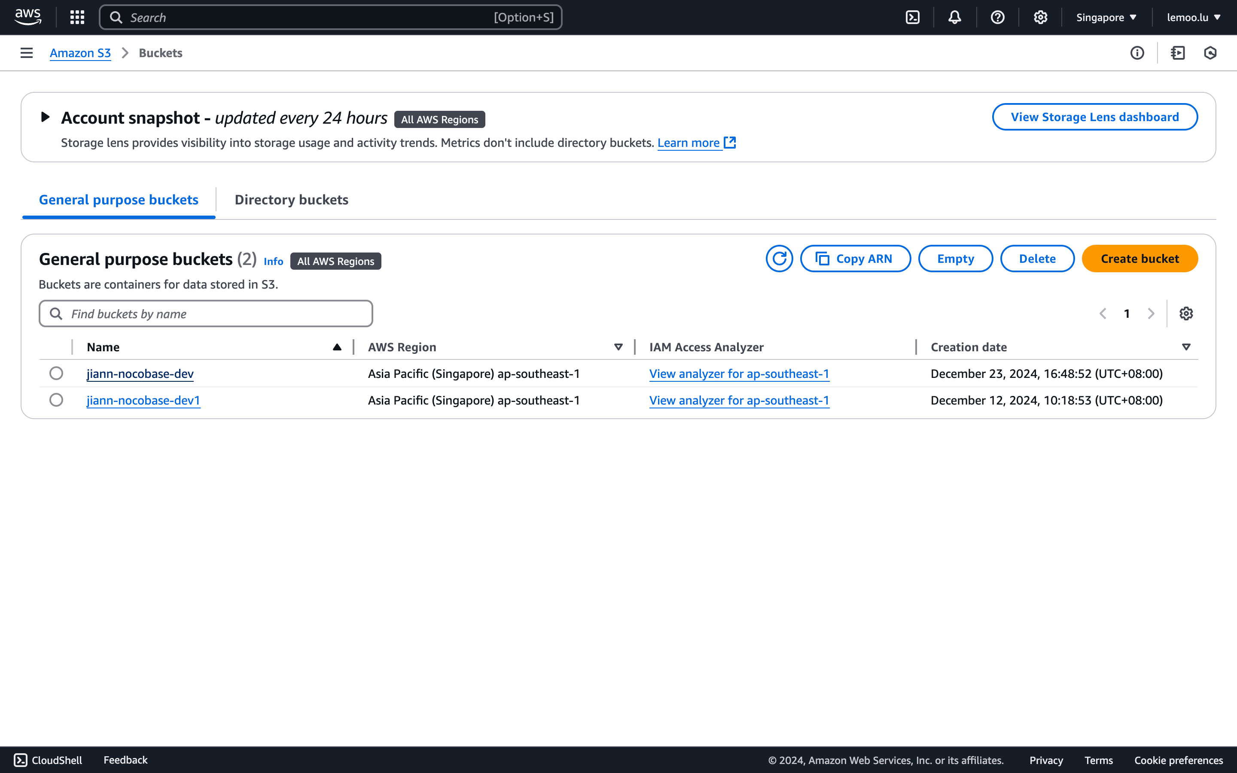The width and height of the screenshot is (1237, 773).
Task: Select the jiann-nocobase-dev1 radio button
Action: coord(56,400)
